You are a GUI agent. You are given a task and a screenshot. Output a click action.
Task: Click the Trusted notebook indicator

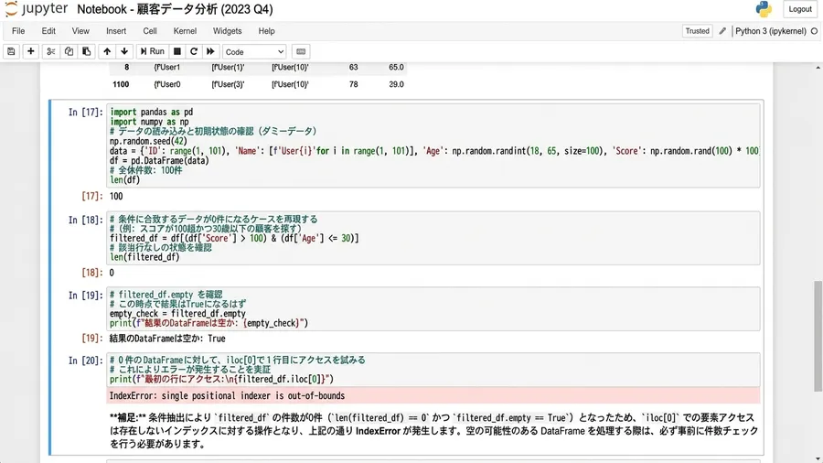click(697, 31)
